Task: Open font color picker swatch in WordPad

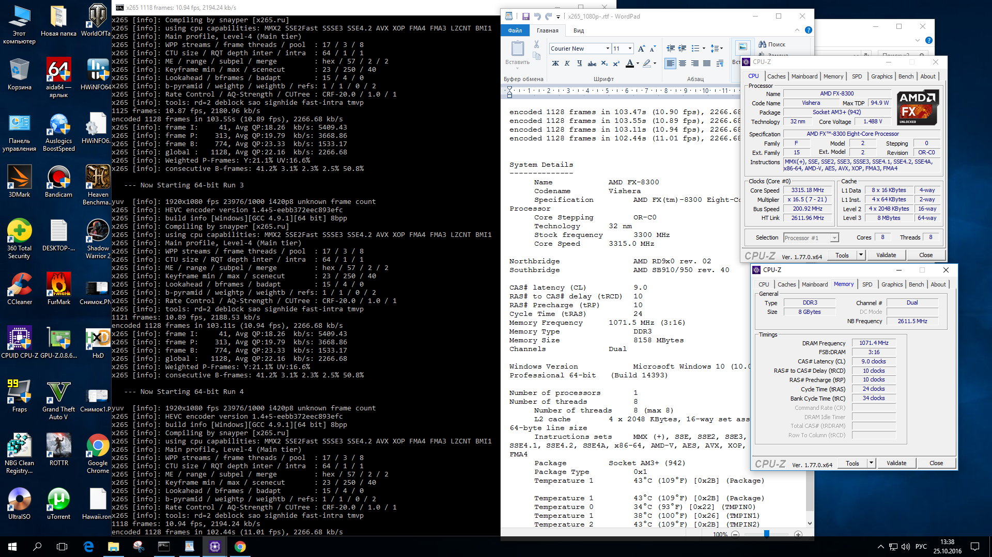Action: [629, 63]
